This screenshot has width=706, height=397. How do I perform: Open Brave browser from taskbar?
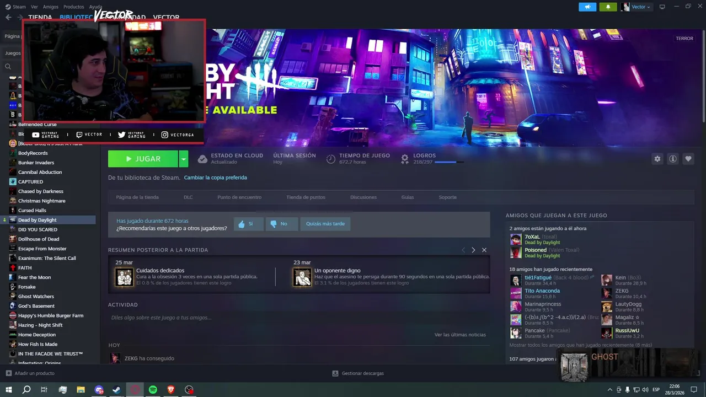tap(171, 390)
